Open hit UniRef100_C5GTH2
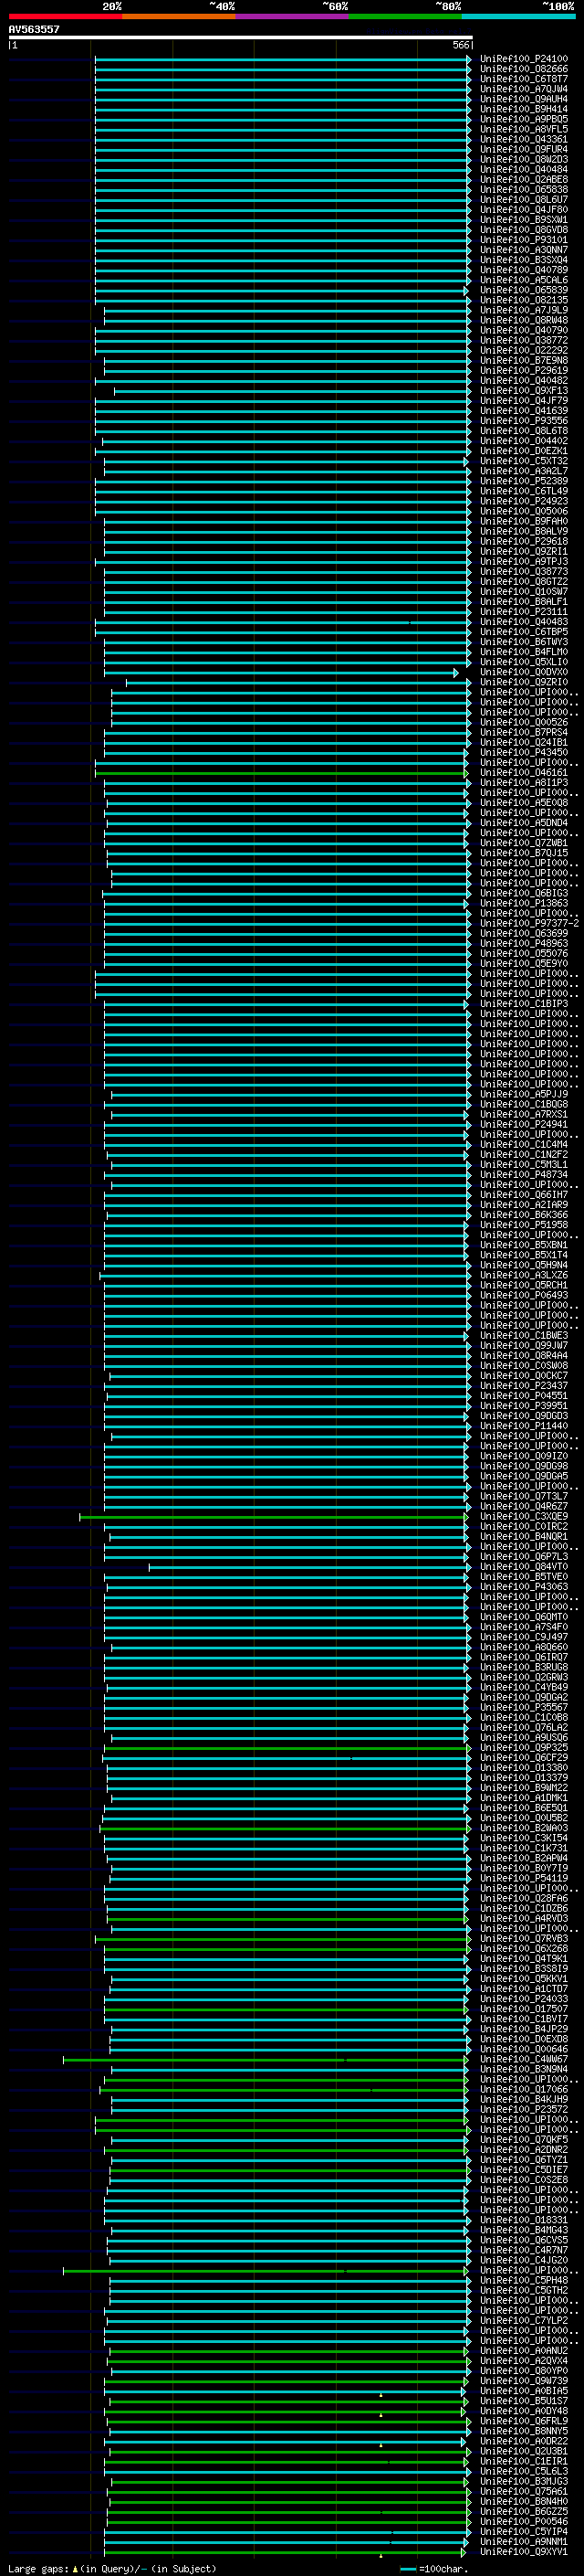The width and height of the screenshot is (584, 2576). point(524,2290)
